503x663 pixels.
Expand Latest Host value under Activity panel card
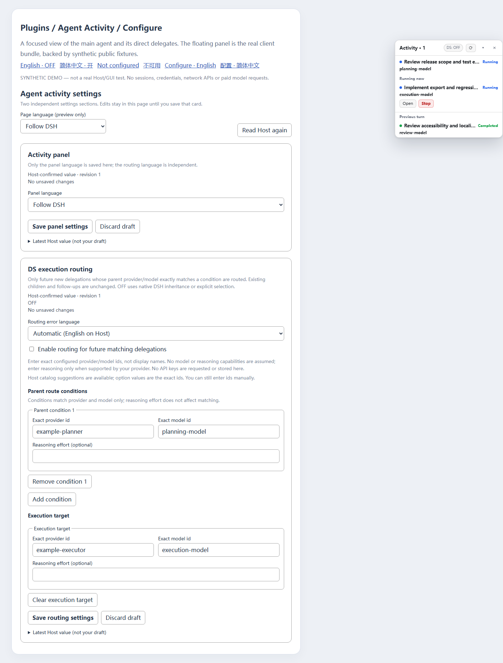point(67,241)
